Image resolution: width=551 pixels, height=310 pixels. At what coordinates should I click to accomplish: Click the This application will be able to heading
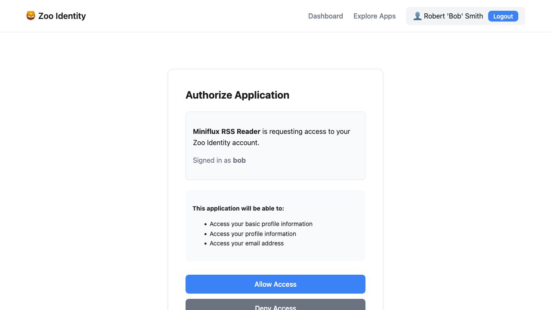click(238, 208)
